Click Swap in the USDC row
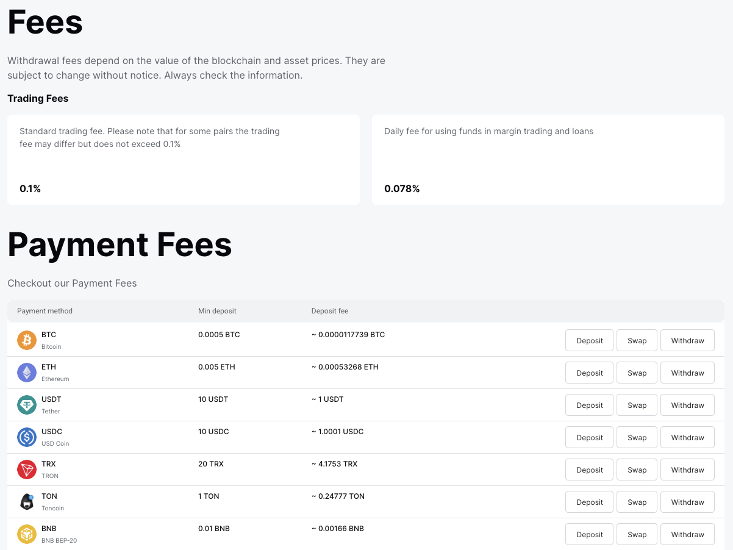 click(x=637, y=437)
